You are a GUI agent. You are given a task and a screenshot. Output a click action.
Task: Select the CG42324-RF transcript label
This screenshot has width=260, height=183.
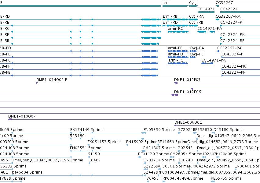(x=232, y=41)
